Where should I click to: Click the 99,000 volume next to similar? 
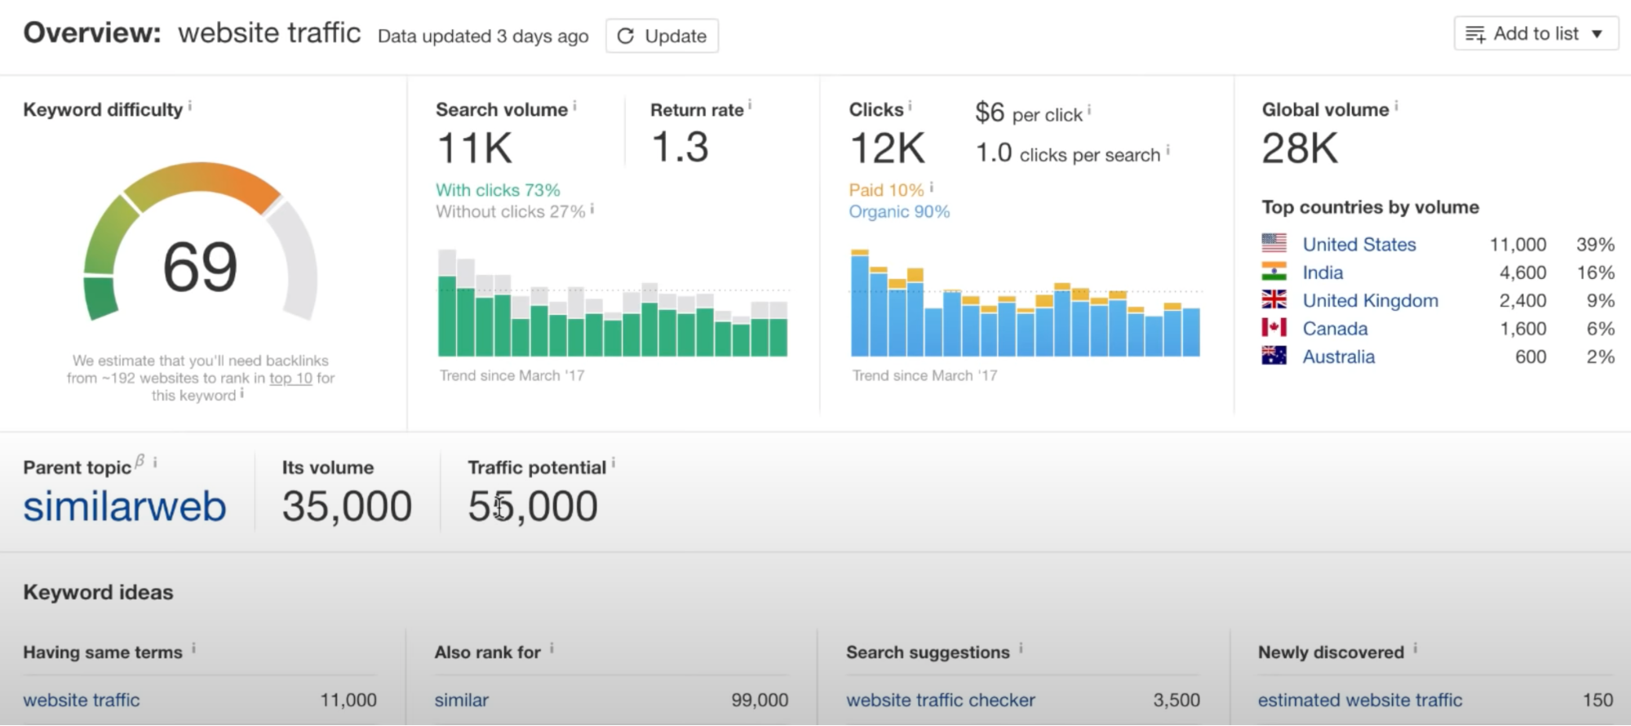(x=760, y=700)
